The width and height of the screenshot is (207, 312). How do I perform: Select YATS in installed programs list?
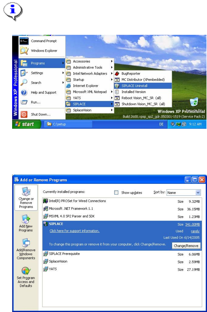tap(122, 269)
